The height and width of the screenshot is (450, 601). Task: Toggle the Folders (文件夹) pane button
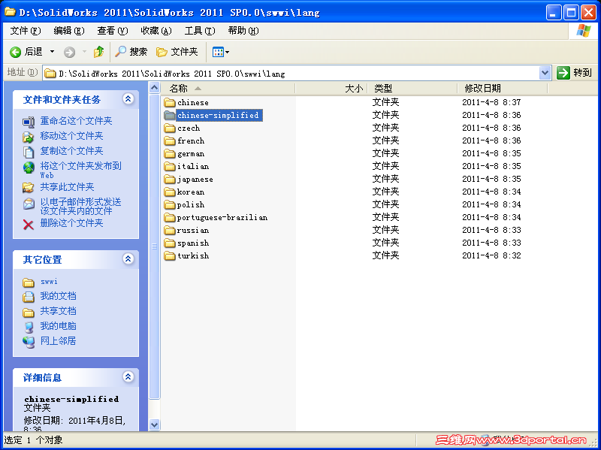[x=177, y=52]
